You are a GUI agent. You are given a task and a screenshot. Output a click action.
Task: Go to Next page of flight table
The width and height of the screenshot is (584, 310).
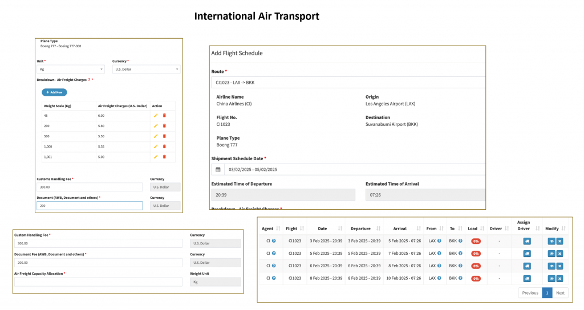click(560, 293)
